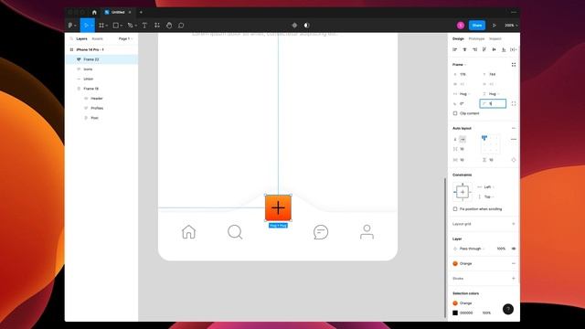The width and height of the screenshot is (585, 329).
Task: Click the Share button
Action: tap(477, 26)
